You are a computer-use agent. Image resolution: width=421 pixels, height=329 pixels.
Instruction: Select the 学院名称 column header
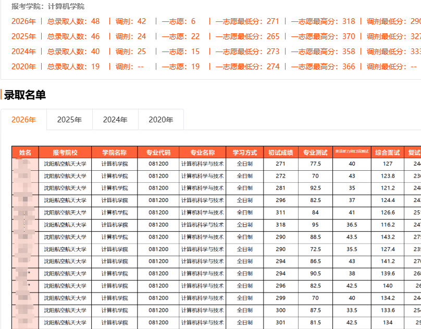115,153
